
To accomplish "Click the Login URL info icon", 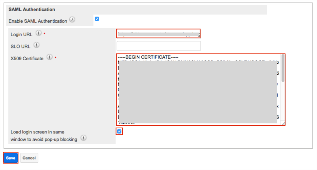I will pyautogui.click(x=39, y=33).
